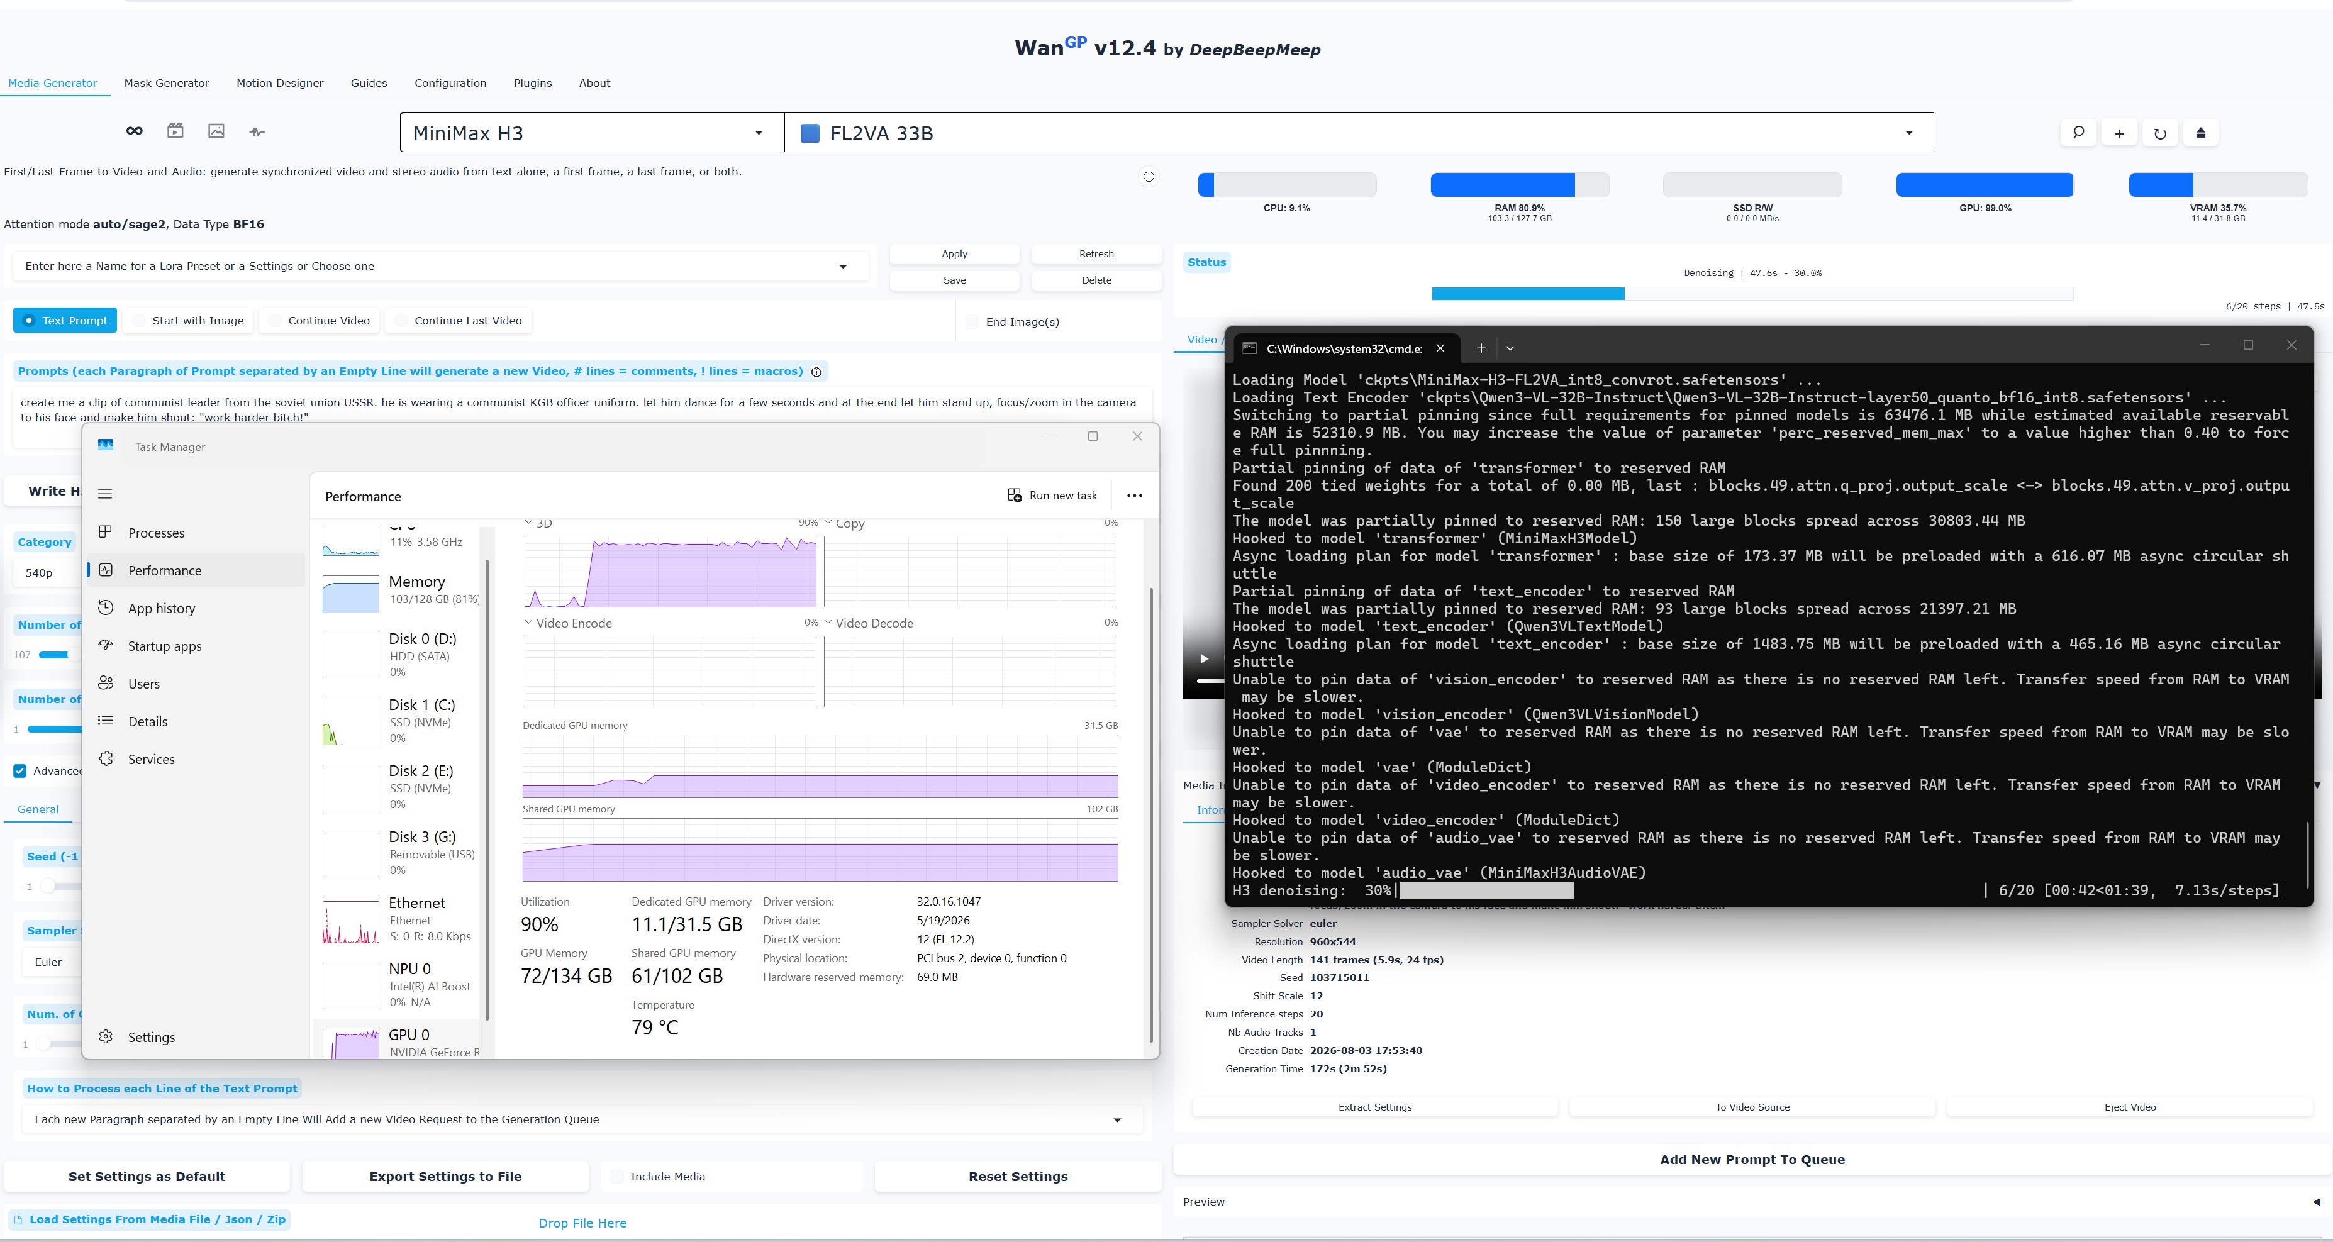This screenshot has height=1242, width=2333.
Task: Click the circular reload icon beside model selector
Action: click(x=2160, y=133)
